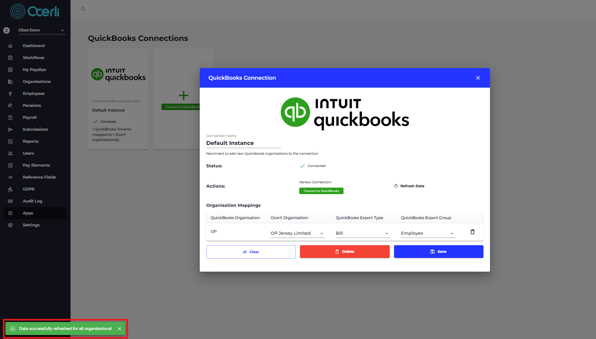The height and width of the screenshot is (339, 596).
Task: Open the Audit Log menu item
Action: click(x=35, y=201)
